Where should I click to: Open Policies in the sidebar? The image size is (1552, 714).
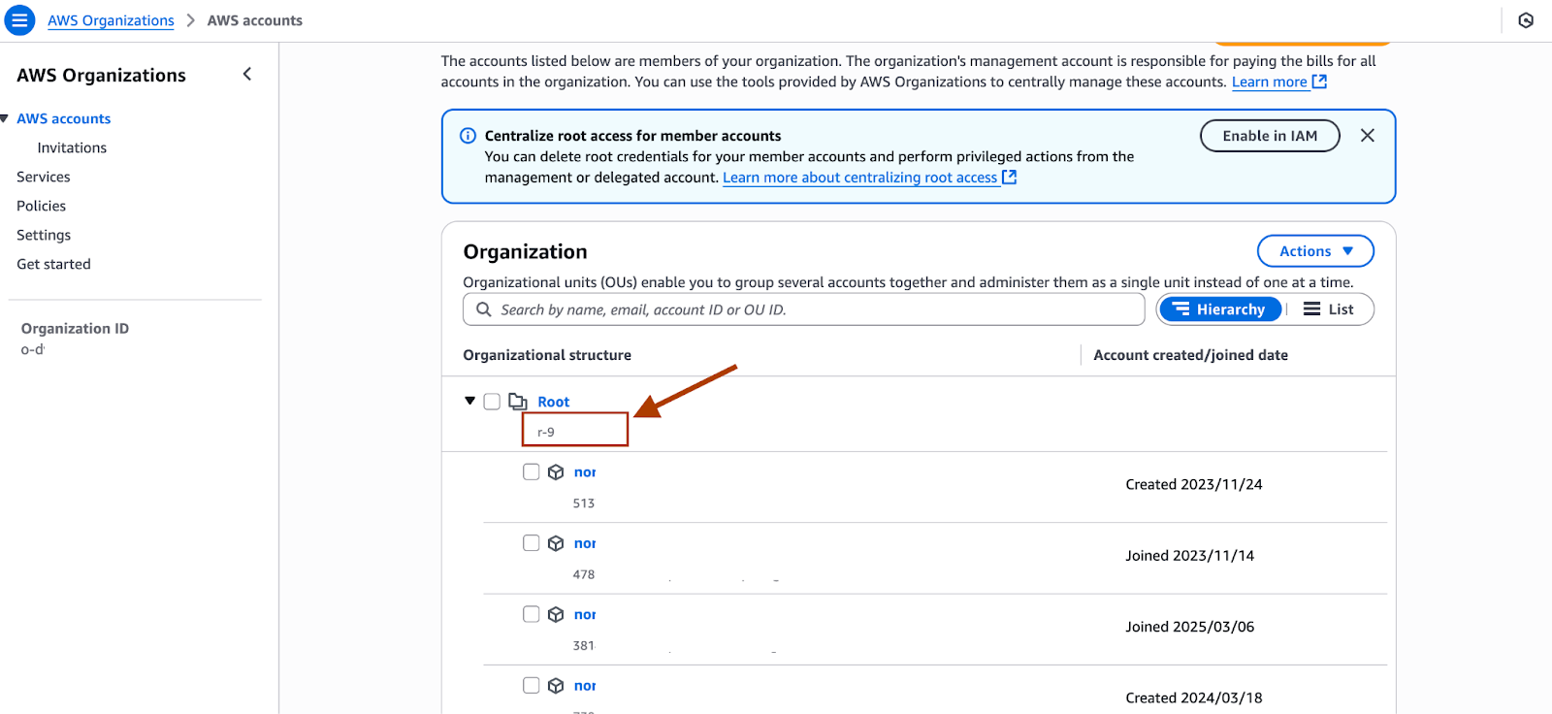pyautogui.click(x=42, y=206)
